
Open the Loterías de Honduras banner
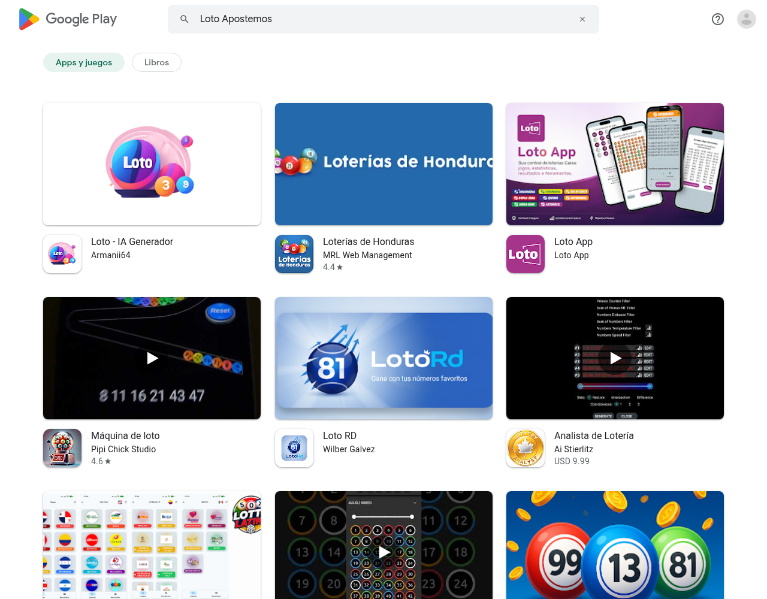[x=383, y=164]
